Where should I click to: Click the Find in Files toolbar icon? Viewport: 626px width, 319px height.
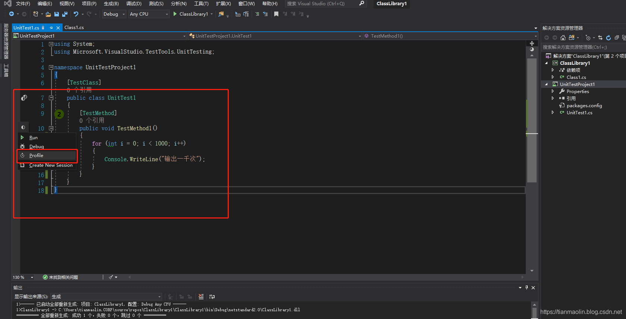click(x=221, y=14)
